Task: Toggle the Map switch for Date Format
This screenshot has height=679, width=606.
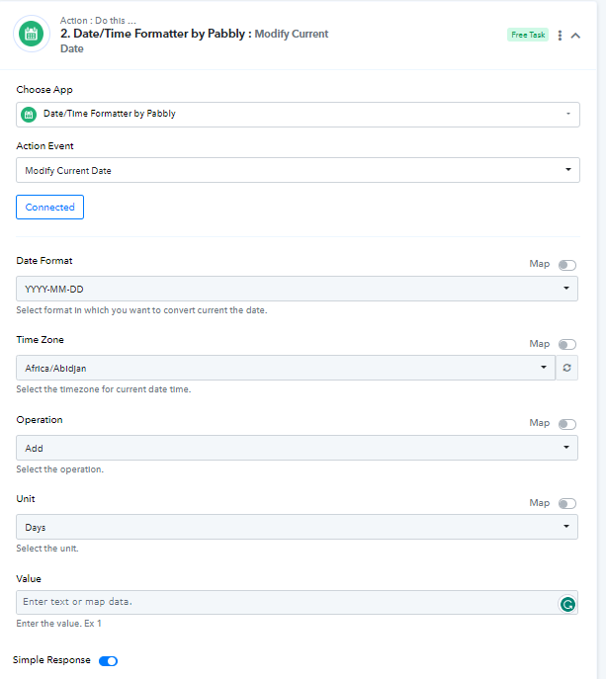Action: (x=567, y=265)
